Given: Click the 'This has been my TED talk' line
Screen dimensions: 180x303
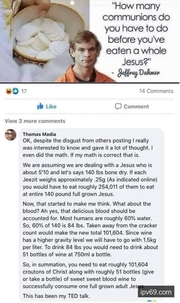Looking at the screenshot, I should coord(56,296).
